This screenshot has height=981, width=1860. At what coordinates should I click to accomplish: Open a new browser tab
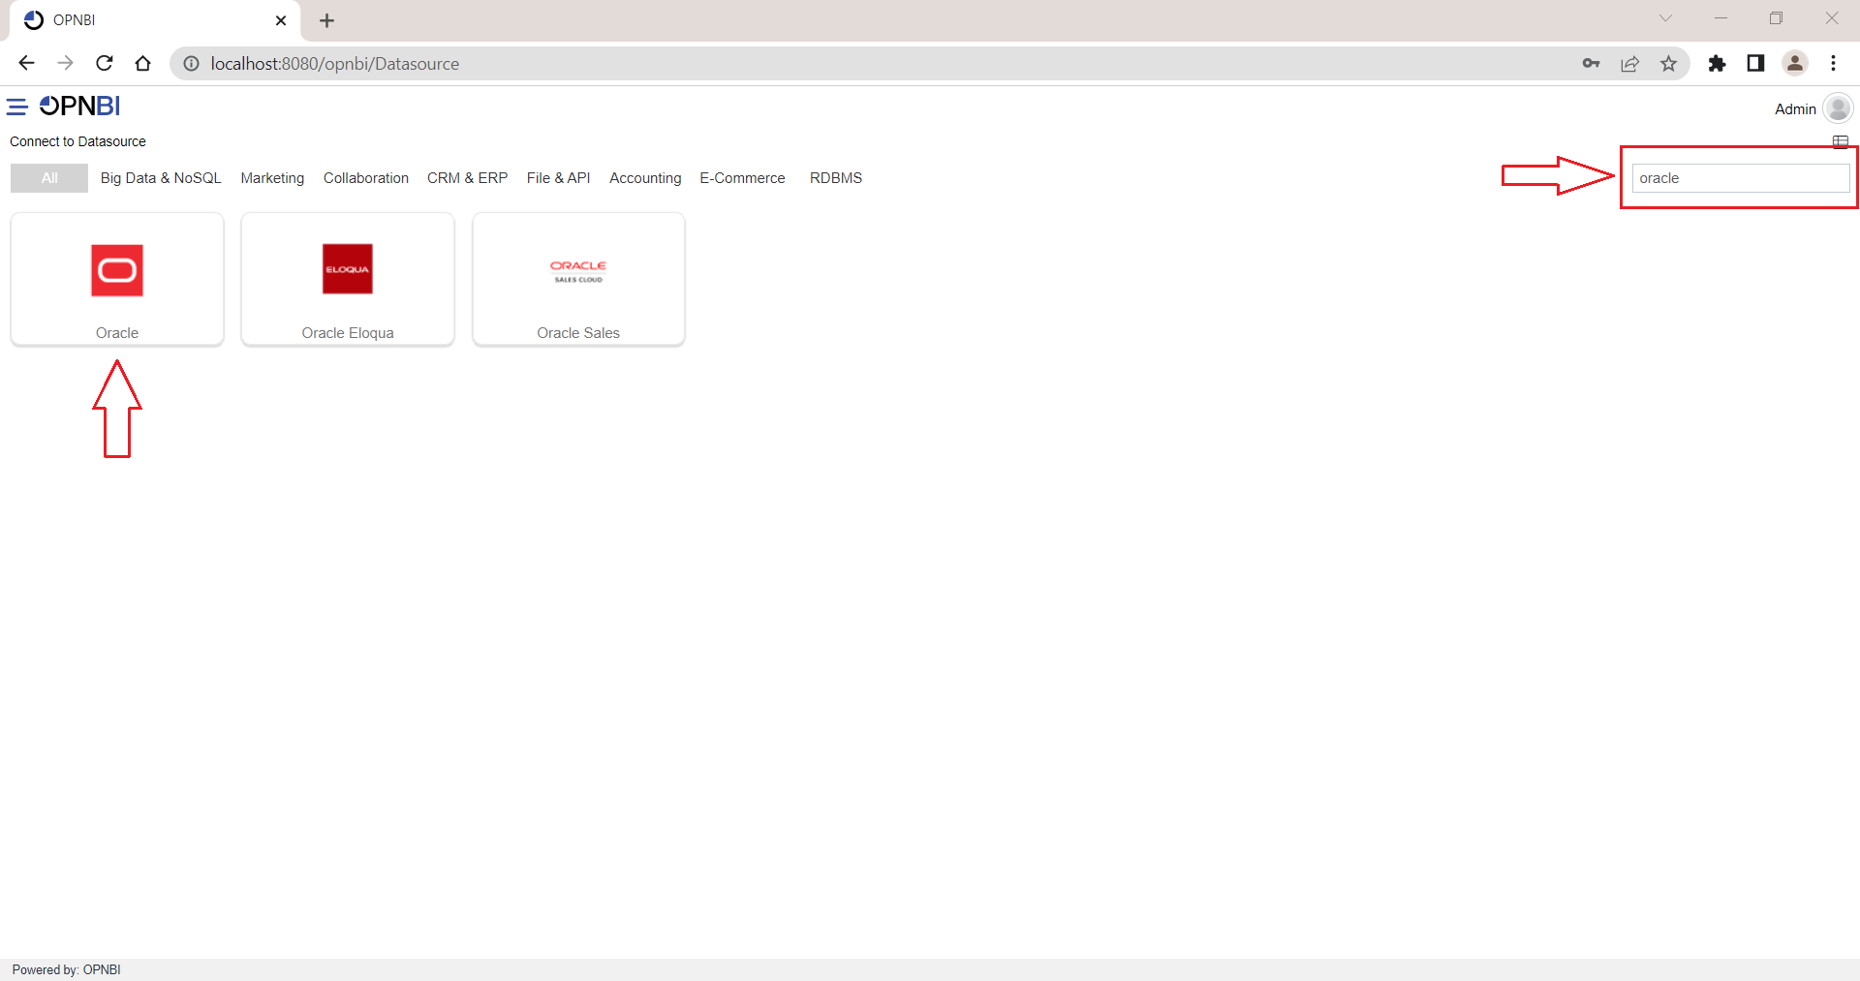[327, 20]
